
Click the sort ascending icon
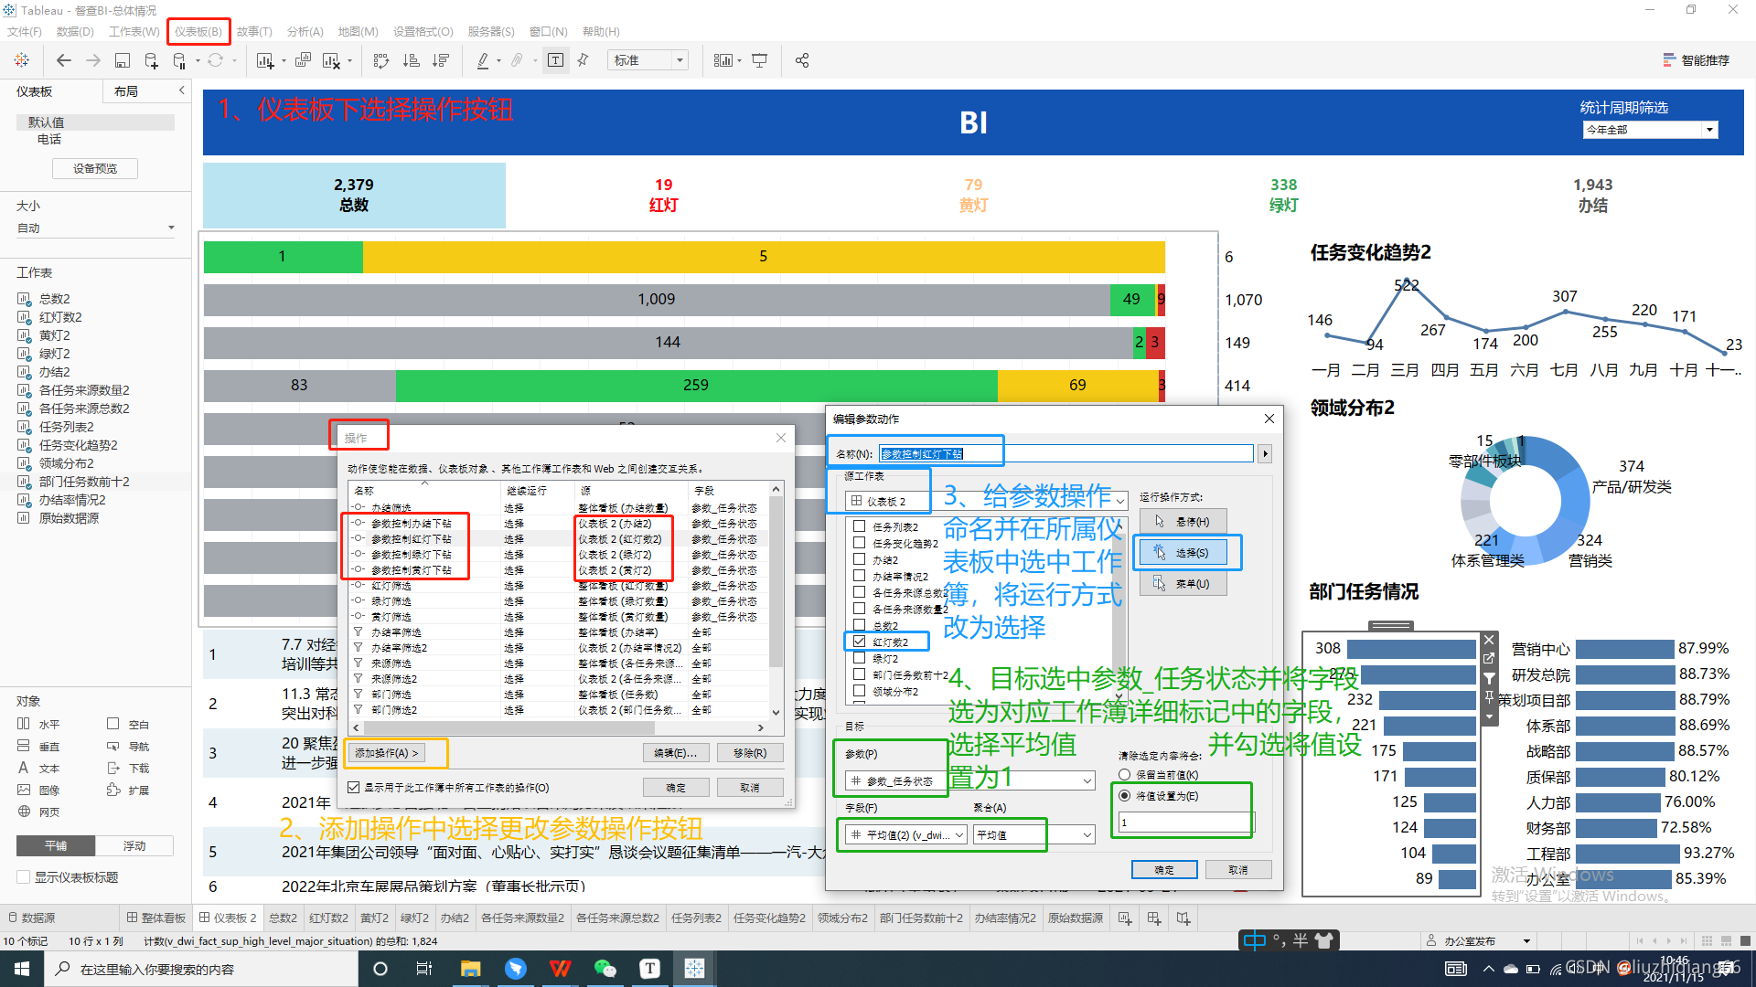pos(412,60)
